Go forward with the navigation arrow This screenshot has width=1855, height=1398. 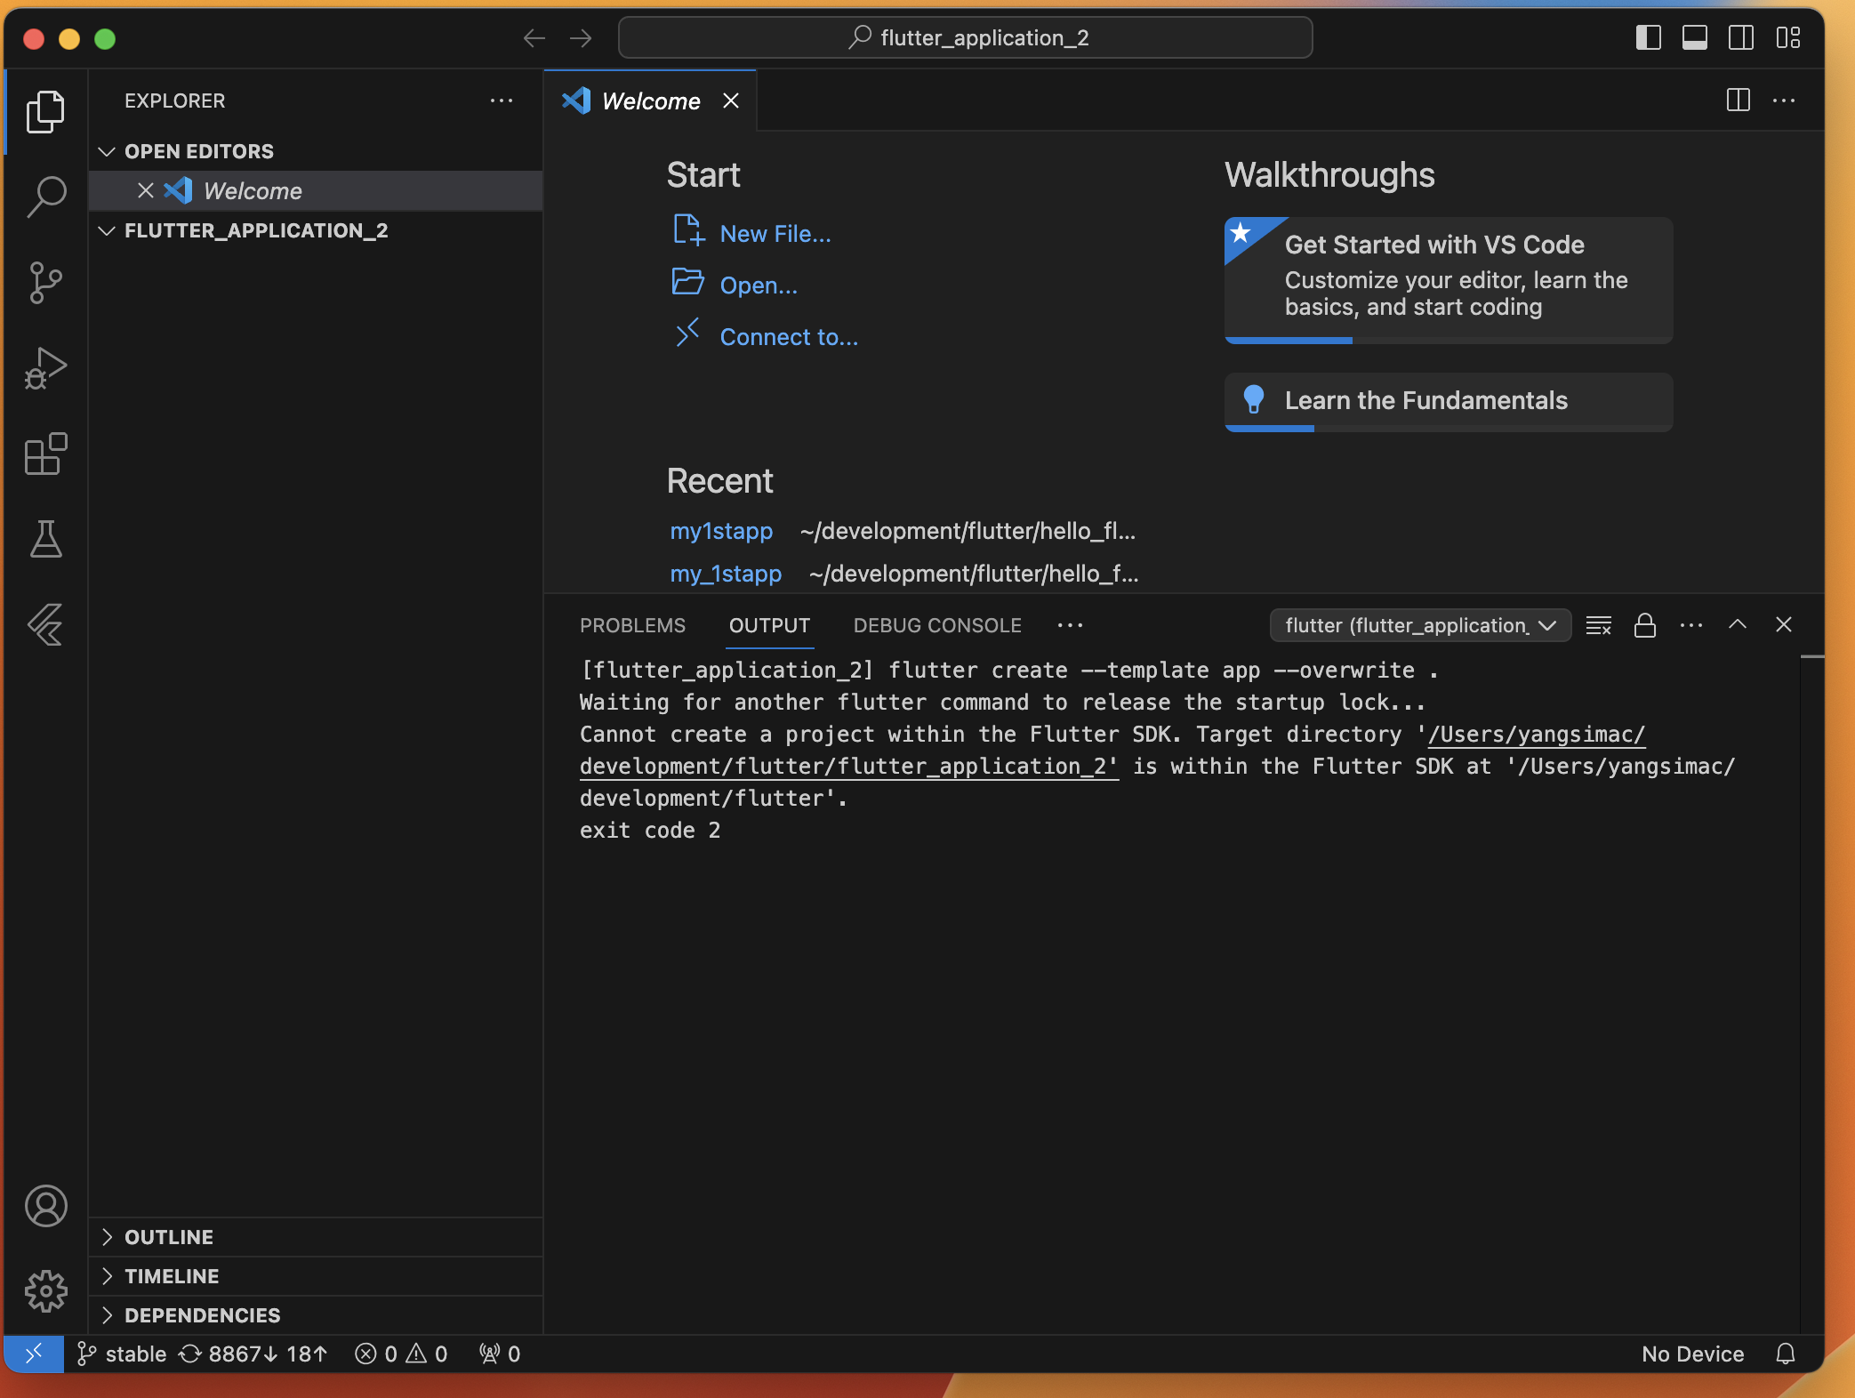[x=581, y=38]
